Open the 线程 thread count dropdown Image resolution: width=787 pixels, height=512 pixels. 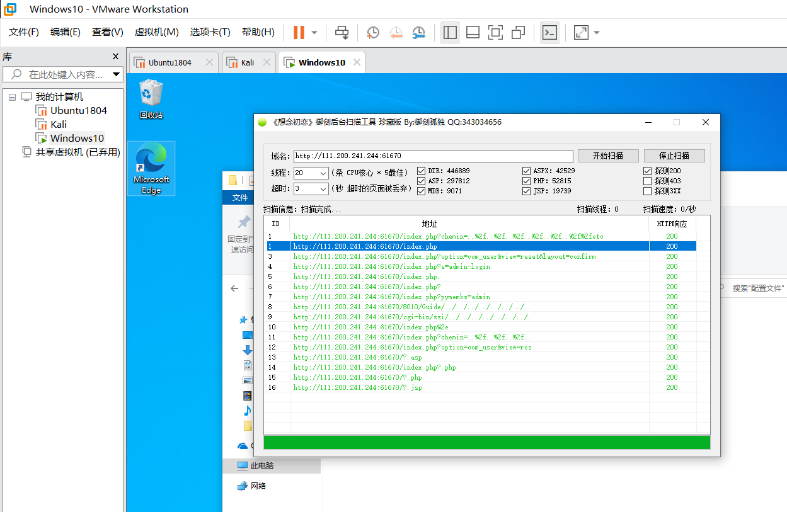coord(323,173)
